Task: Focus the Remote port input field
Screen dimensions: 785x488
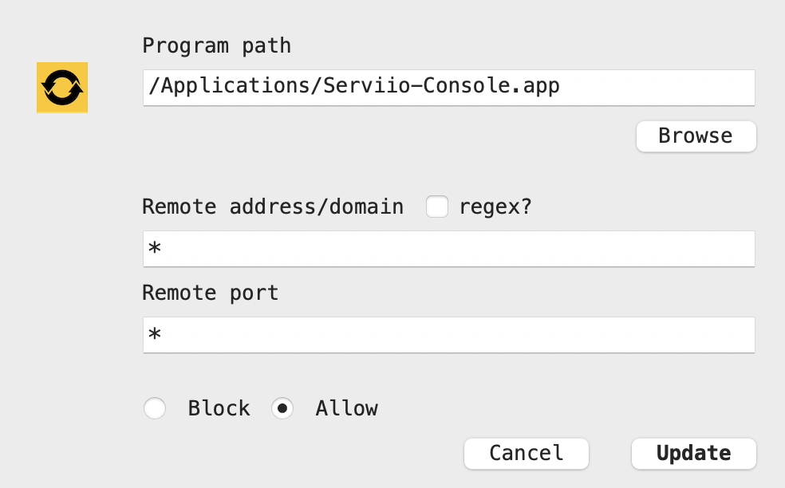Action: pyautogui.click(x=448, y=336)
